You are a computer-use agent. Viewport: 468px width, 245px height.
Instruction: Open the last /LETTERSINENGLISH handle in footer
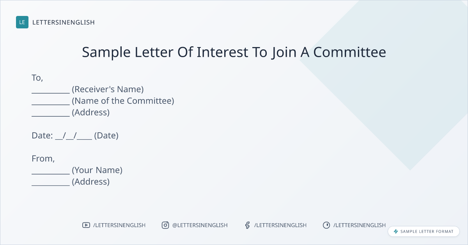(360, 225)
